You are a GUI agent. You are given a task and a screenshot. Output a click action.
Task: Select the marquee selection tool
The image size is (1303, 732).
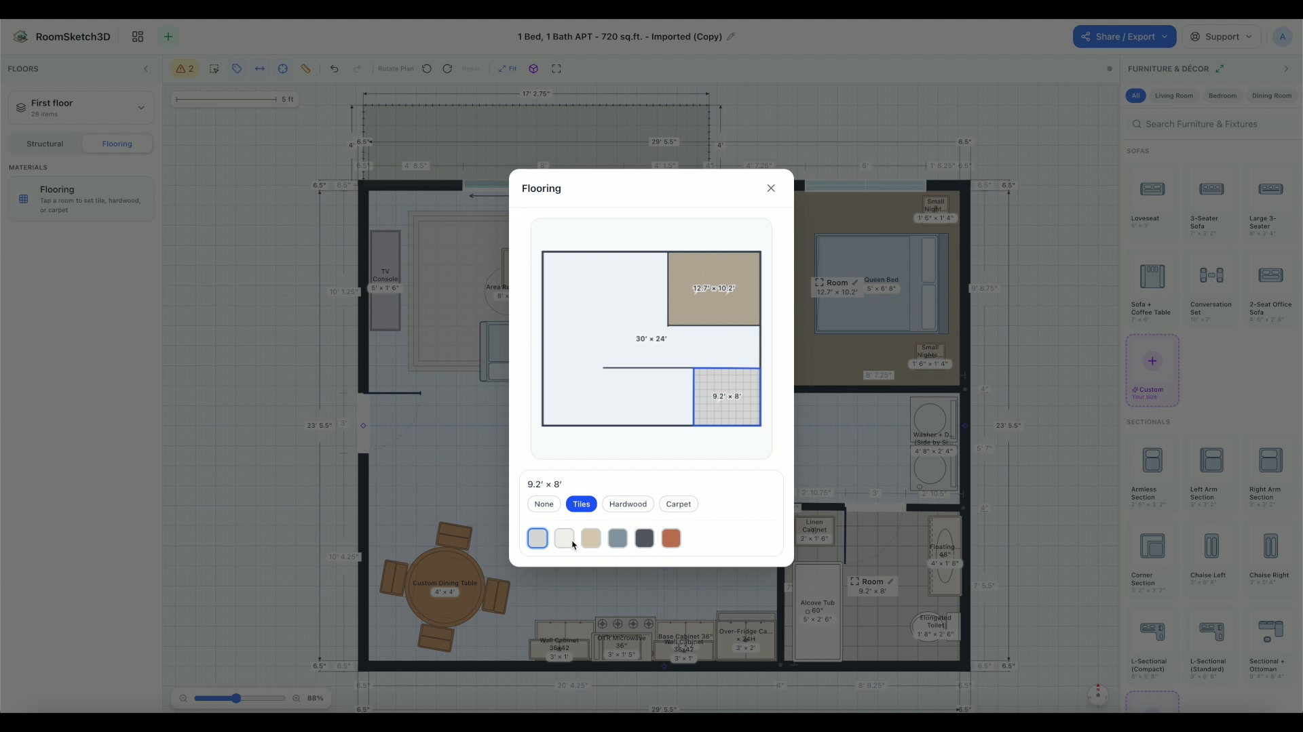click(x=214, y=68)
